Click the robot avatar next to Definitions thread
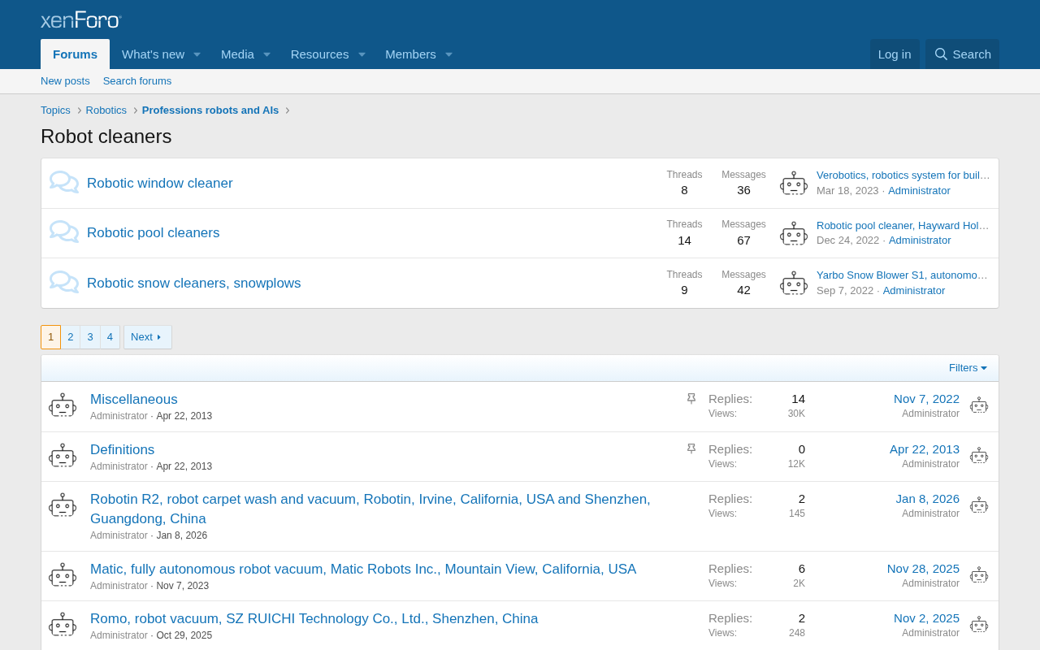1040x650 pixels. [63, 457]
